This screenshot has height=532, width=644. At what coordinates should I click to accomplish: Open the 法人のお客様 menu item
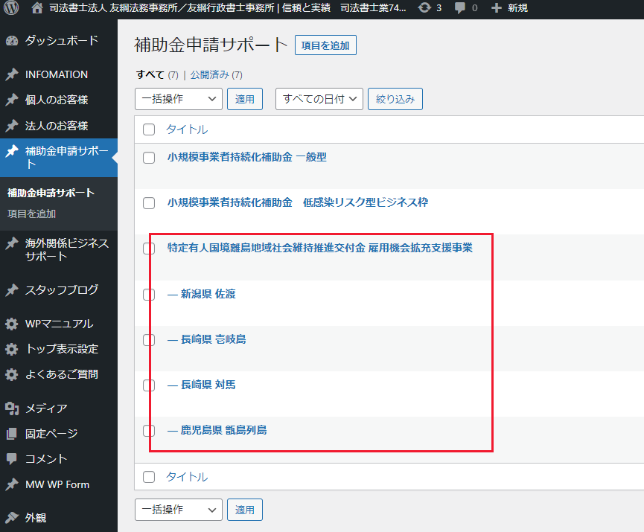pos(57,126)
